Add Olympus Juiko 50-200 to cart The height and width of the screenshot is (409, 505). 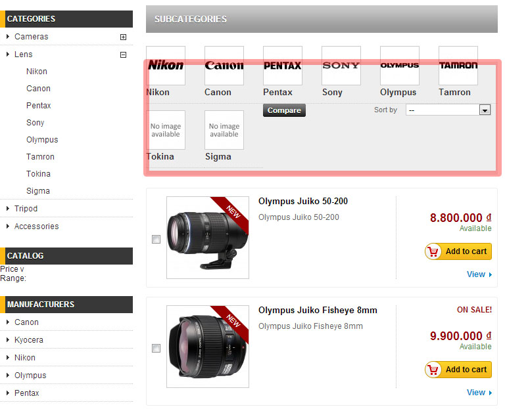pos(458,251)
